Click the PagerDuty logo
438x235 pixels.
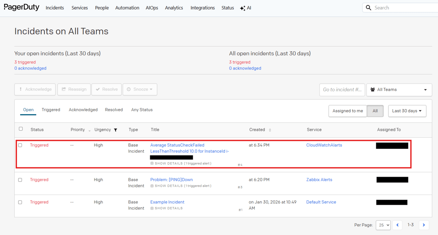click(x=22, y=8)
